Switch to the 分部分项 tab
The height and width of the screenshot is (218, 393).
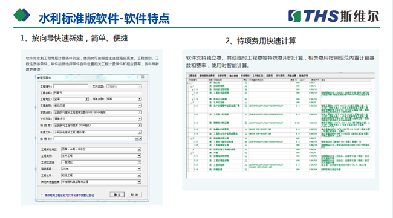pyautogui.click(x=221, y=75)
